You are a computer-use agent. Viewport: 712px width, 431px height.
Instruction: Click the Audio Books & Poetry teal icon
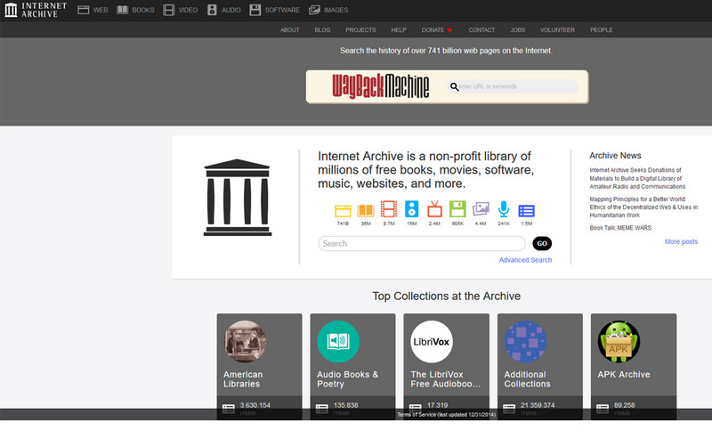[338, 342]
